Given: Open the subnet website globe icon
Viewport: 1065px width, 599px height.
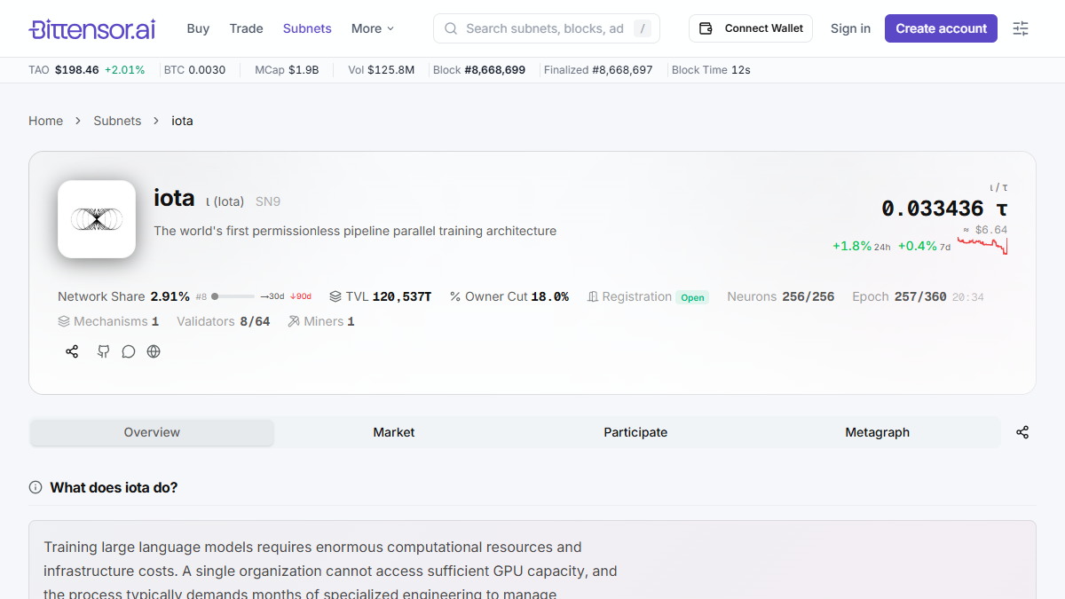Looking at the screenshot, I should 154,351.
